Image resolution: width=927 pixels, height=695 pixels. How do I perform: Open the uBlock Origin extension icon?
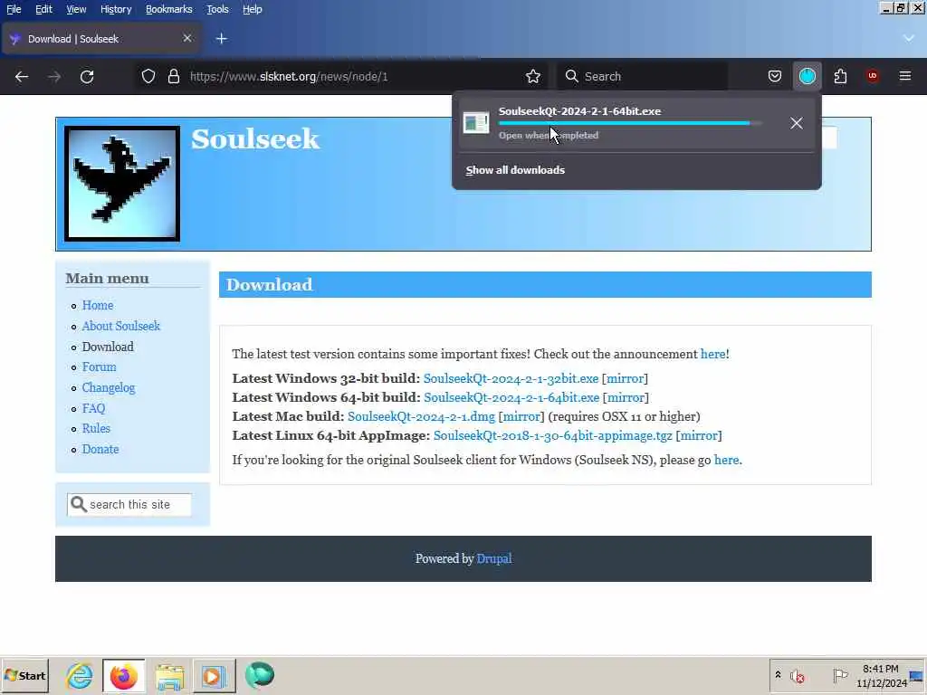pyautogui.click(x=873, y=76)
